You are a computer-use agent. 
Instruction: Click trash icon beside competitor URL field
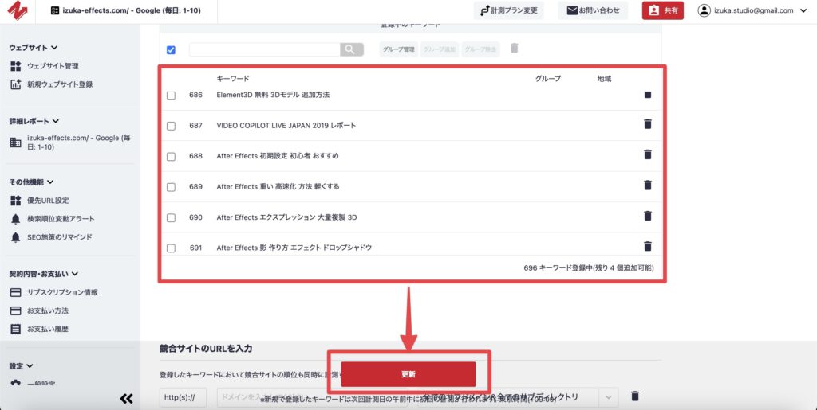(x=635, y=396)
